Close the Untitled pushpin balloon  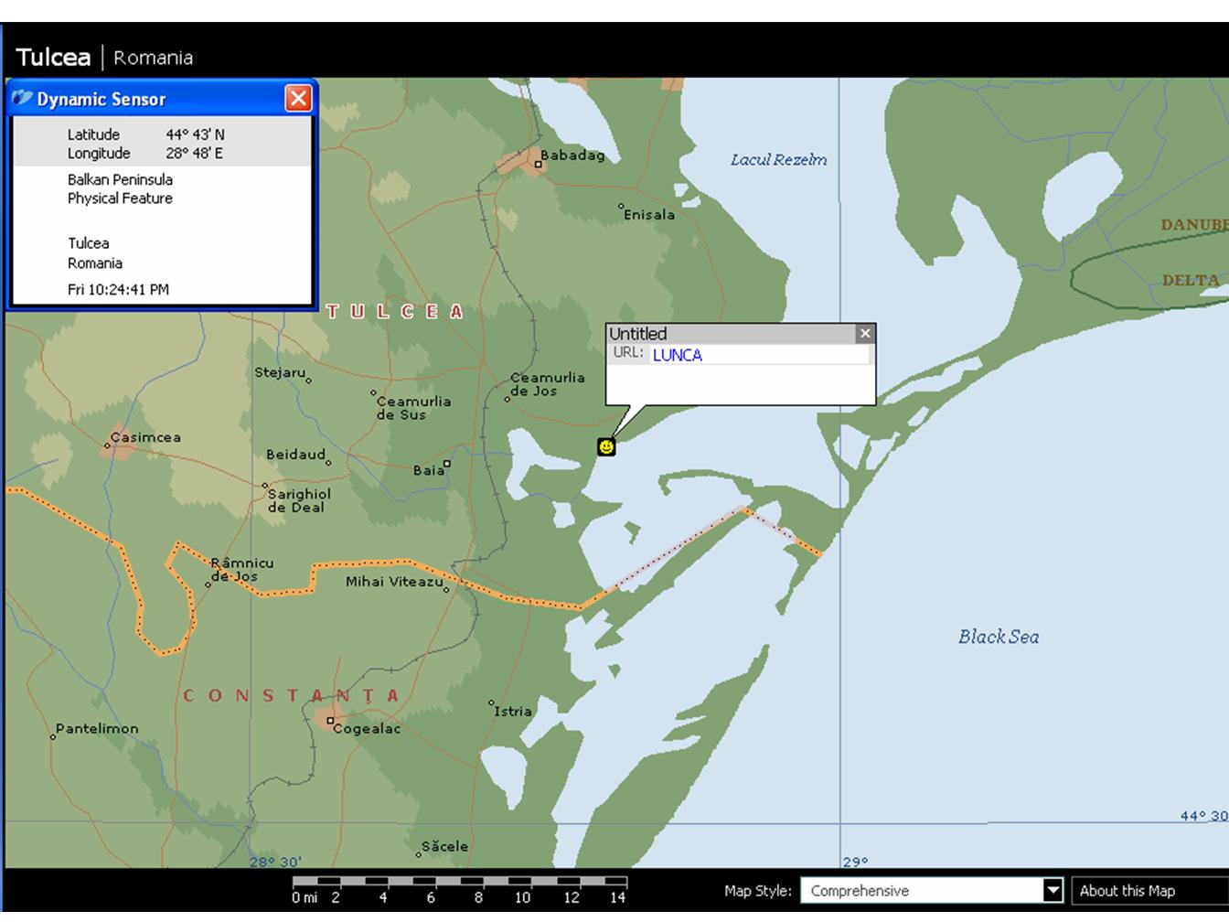coord(864,333)
